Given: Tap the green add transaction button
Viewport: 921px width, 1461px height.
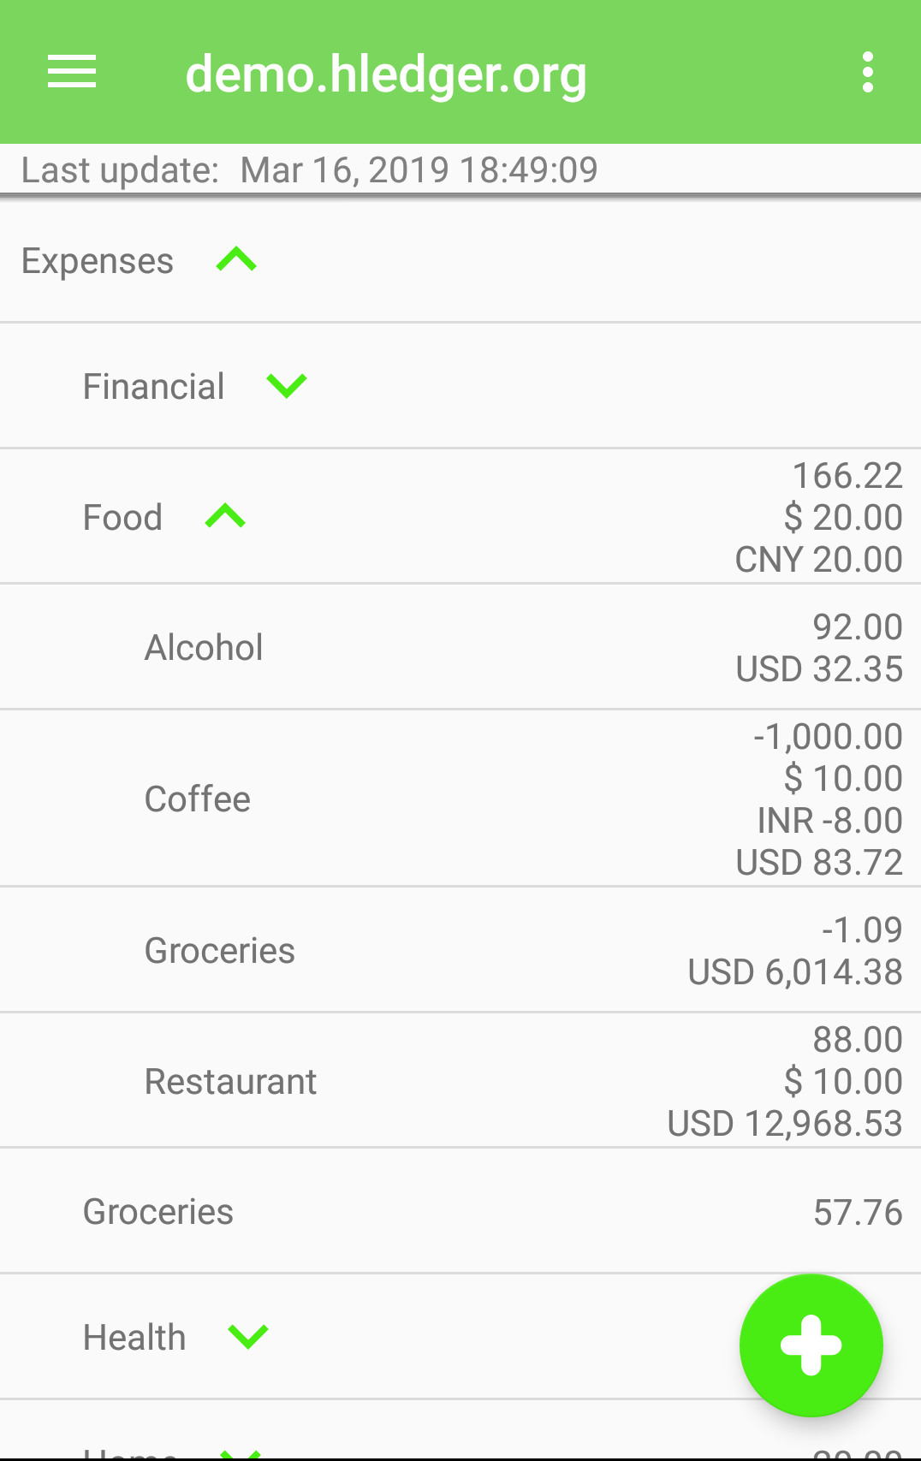Looking at the screenshot, I should pos(811,1345).
